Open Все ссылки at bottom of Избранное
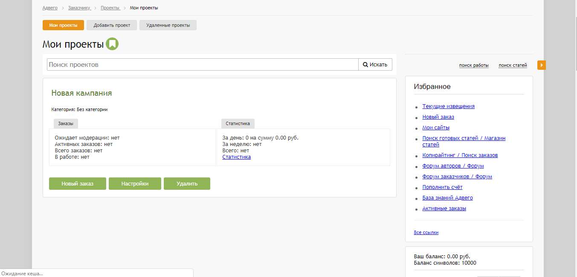Screen dimensions: 577x277 (x=426, y=232)
